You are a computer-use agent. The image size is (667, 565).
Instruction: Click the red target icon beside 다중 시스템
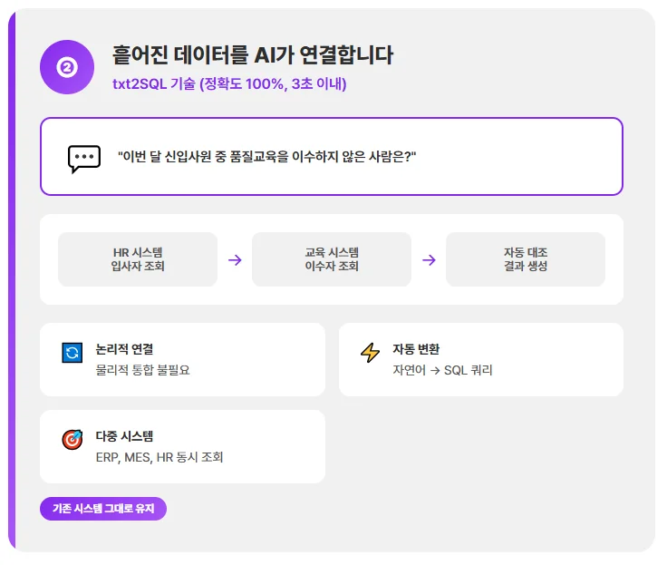click(x=72, y=440)
